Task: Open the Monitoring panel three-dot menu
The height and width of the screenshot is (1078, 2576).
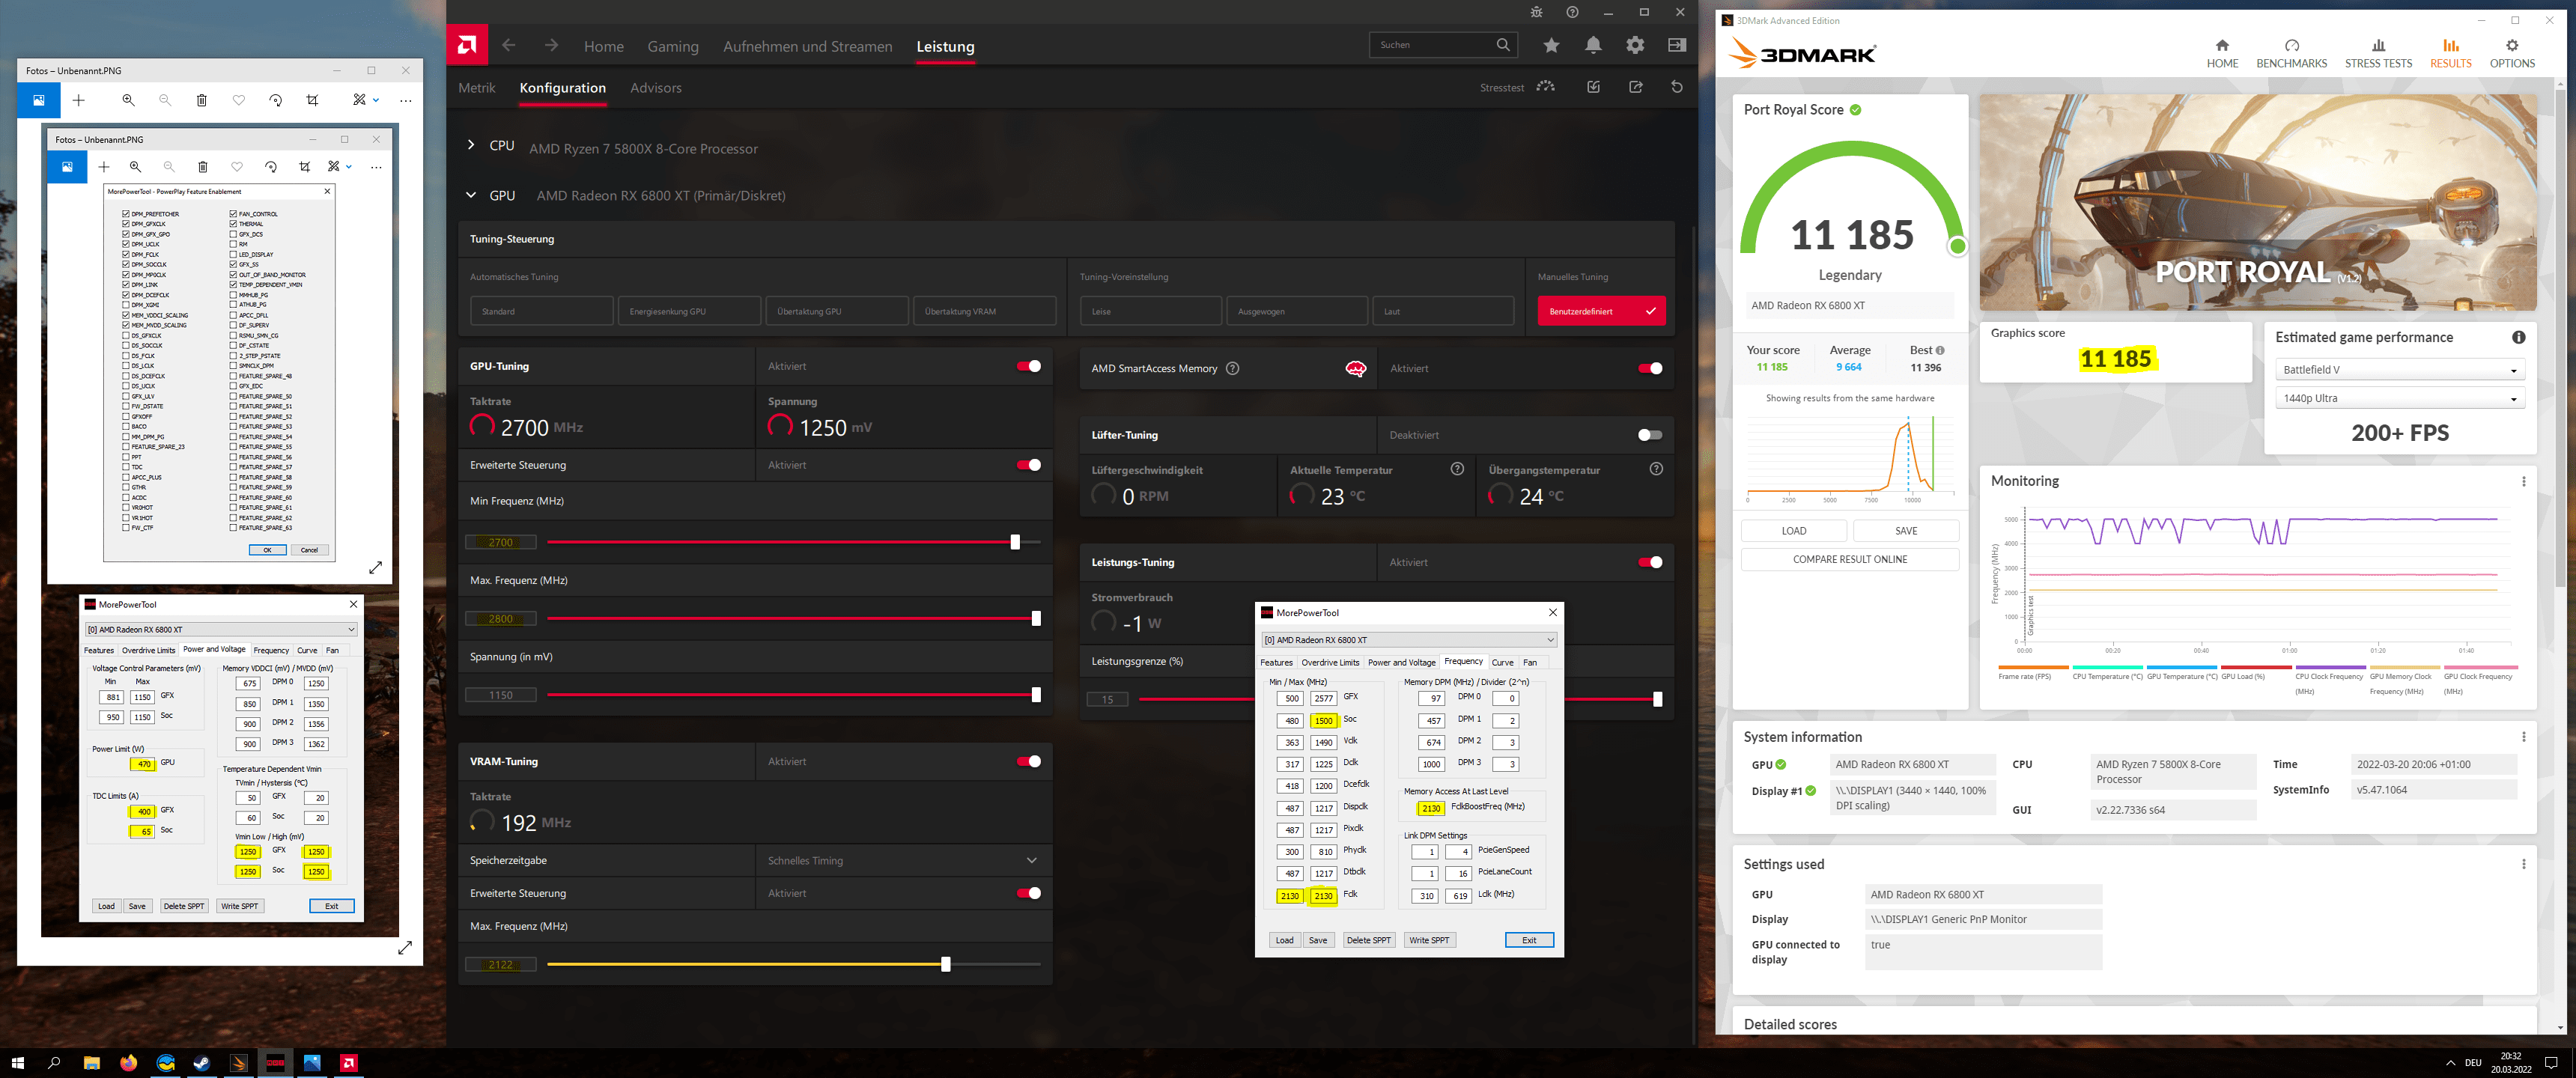Action: point(2524,481)
